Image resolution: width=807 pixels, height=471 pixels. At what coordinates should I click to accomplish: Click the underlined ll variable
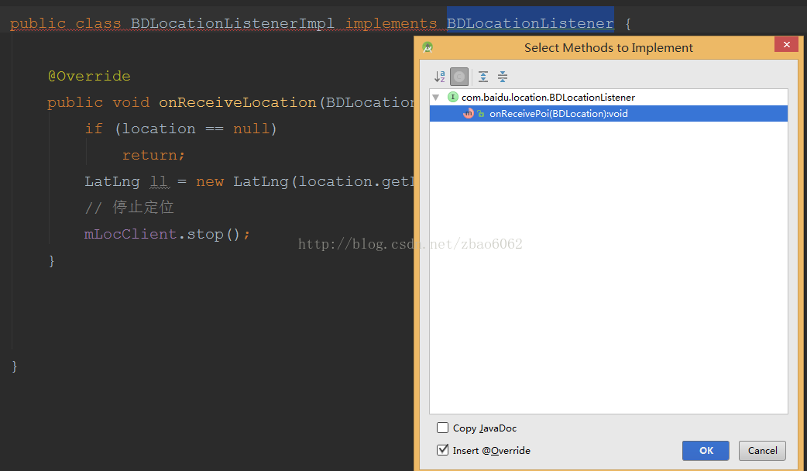point(159,182)
